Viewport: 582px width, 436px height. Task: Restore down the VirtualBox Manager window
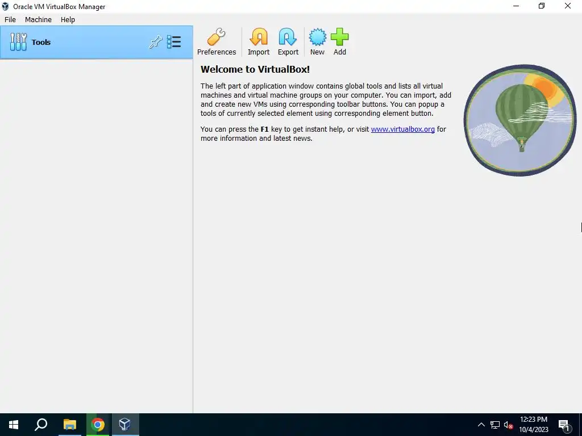[542, 6]
